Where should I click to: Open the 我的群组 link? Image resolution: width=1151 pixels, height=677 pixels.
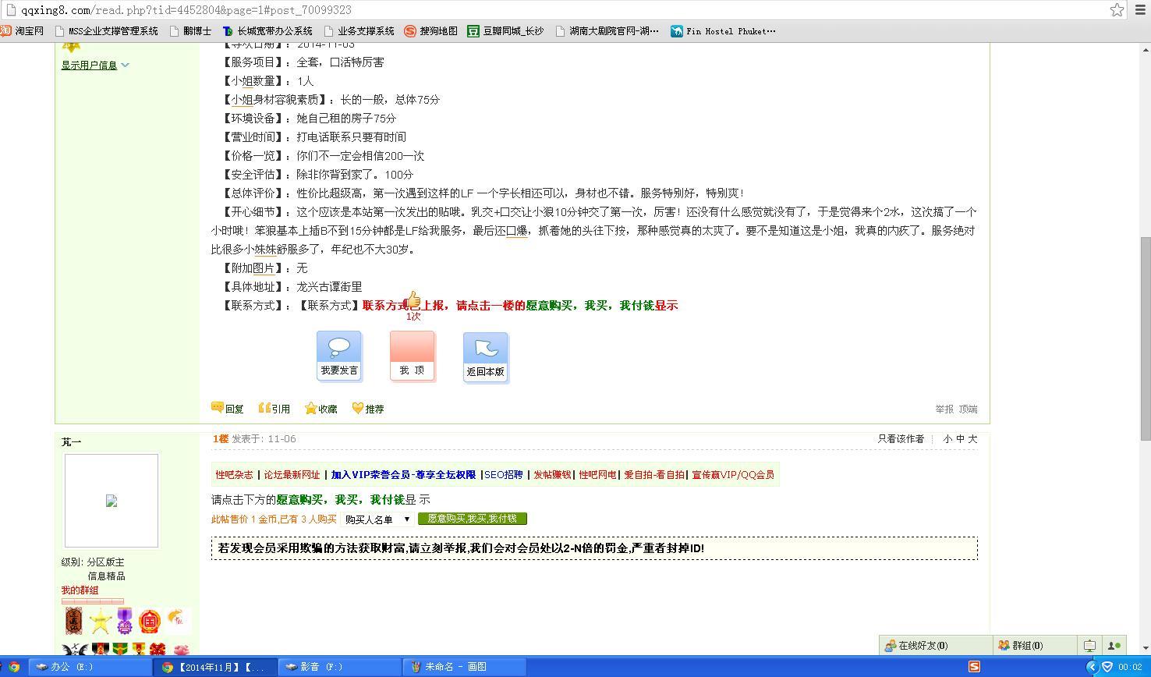pos(80,590)
